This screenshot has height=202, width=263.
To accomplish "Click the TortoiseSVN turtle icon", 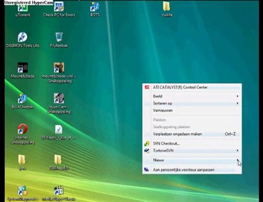I will (147, 150).
